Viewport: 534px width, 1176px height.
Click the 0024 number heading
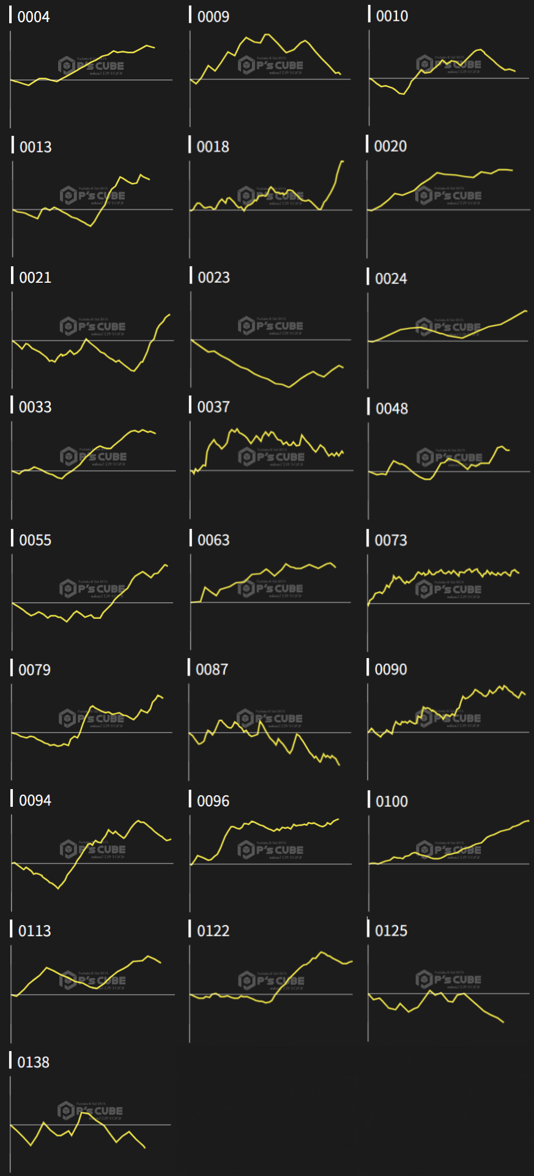click(391, 279)
